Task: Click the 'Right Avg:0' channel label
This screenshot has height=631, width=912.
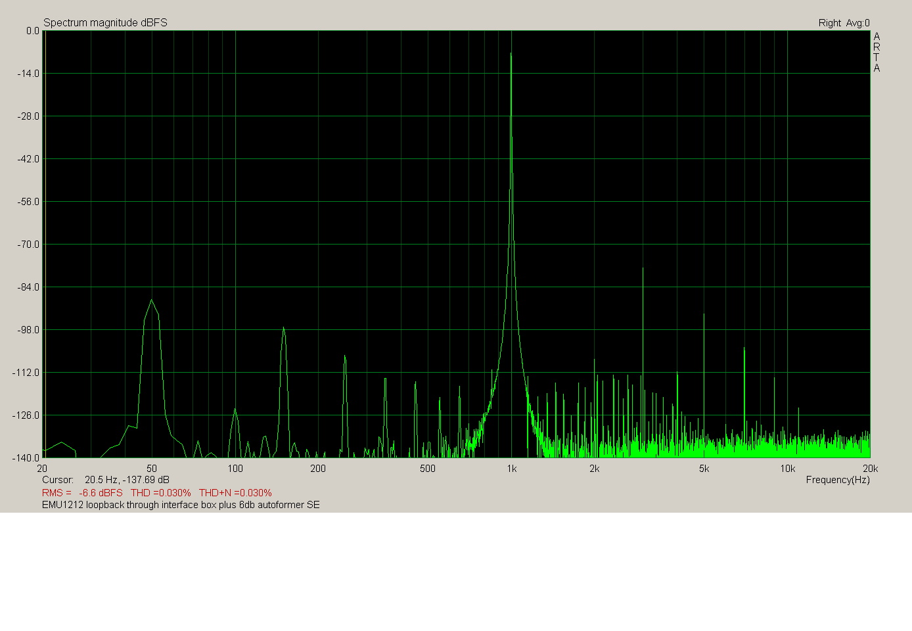Action: pos(844,23)
